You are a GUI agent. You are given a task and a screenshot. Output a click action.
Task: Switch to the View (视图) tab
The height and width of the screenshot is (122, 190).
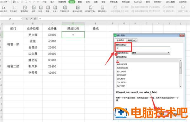96,2
